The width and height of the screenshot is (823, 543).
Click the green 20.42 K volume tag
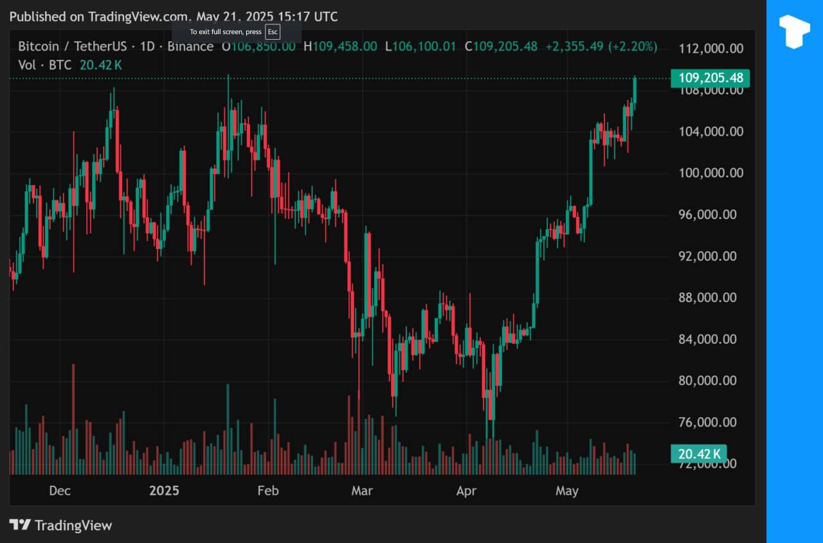(699, 454)
